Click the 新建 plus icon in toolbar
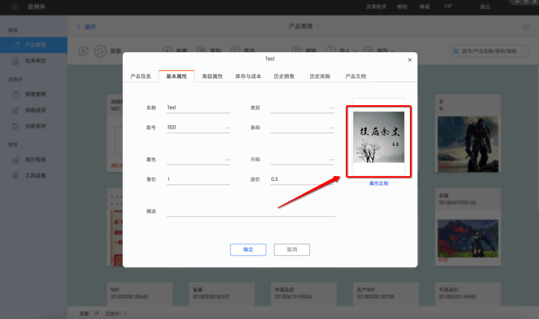Image resolution: width=539 pixels, height=319 pixels. tap(168, 51)
